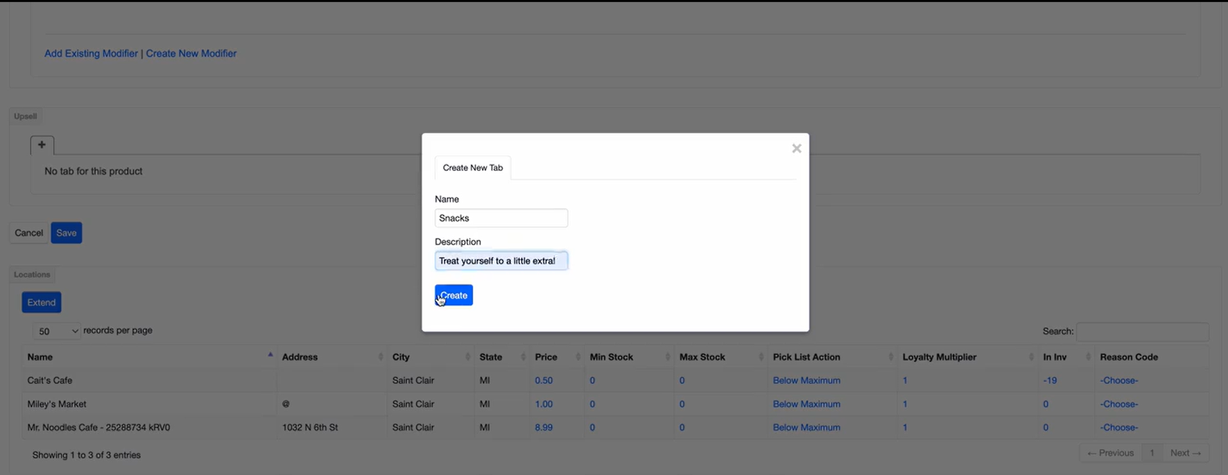Edit Miley's Market In Inv value
The image size is (1228, 475).
pyautogui.click(x=1046, y=404)
